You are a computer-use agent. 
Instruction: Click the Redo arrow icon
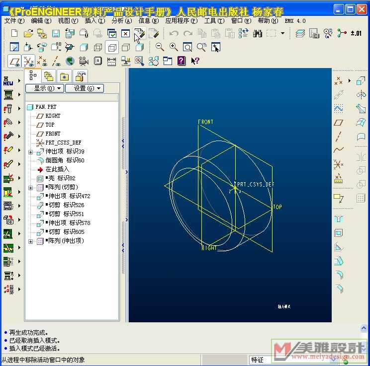pyautogui.click(x=188, y=33)
